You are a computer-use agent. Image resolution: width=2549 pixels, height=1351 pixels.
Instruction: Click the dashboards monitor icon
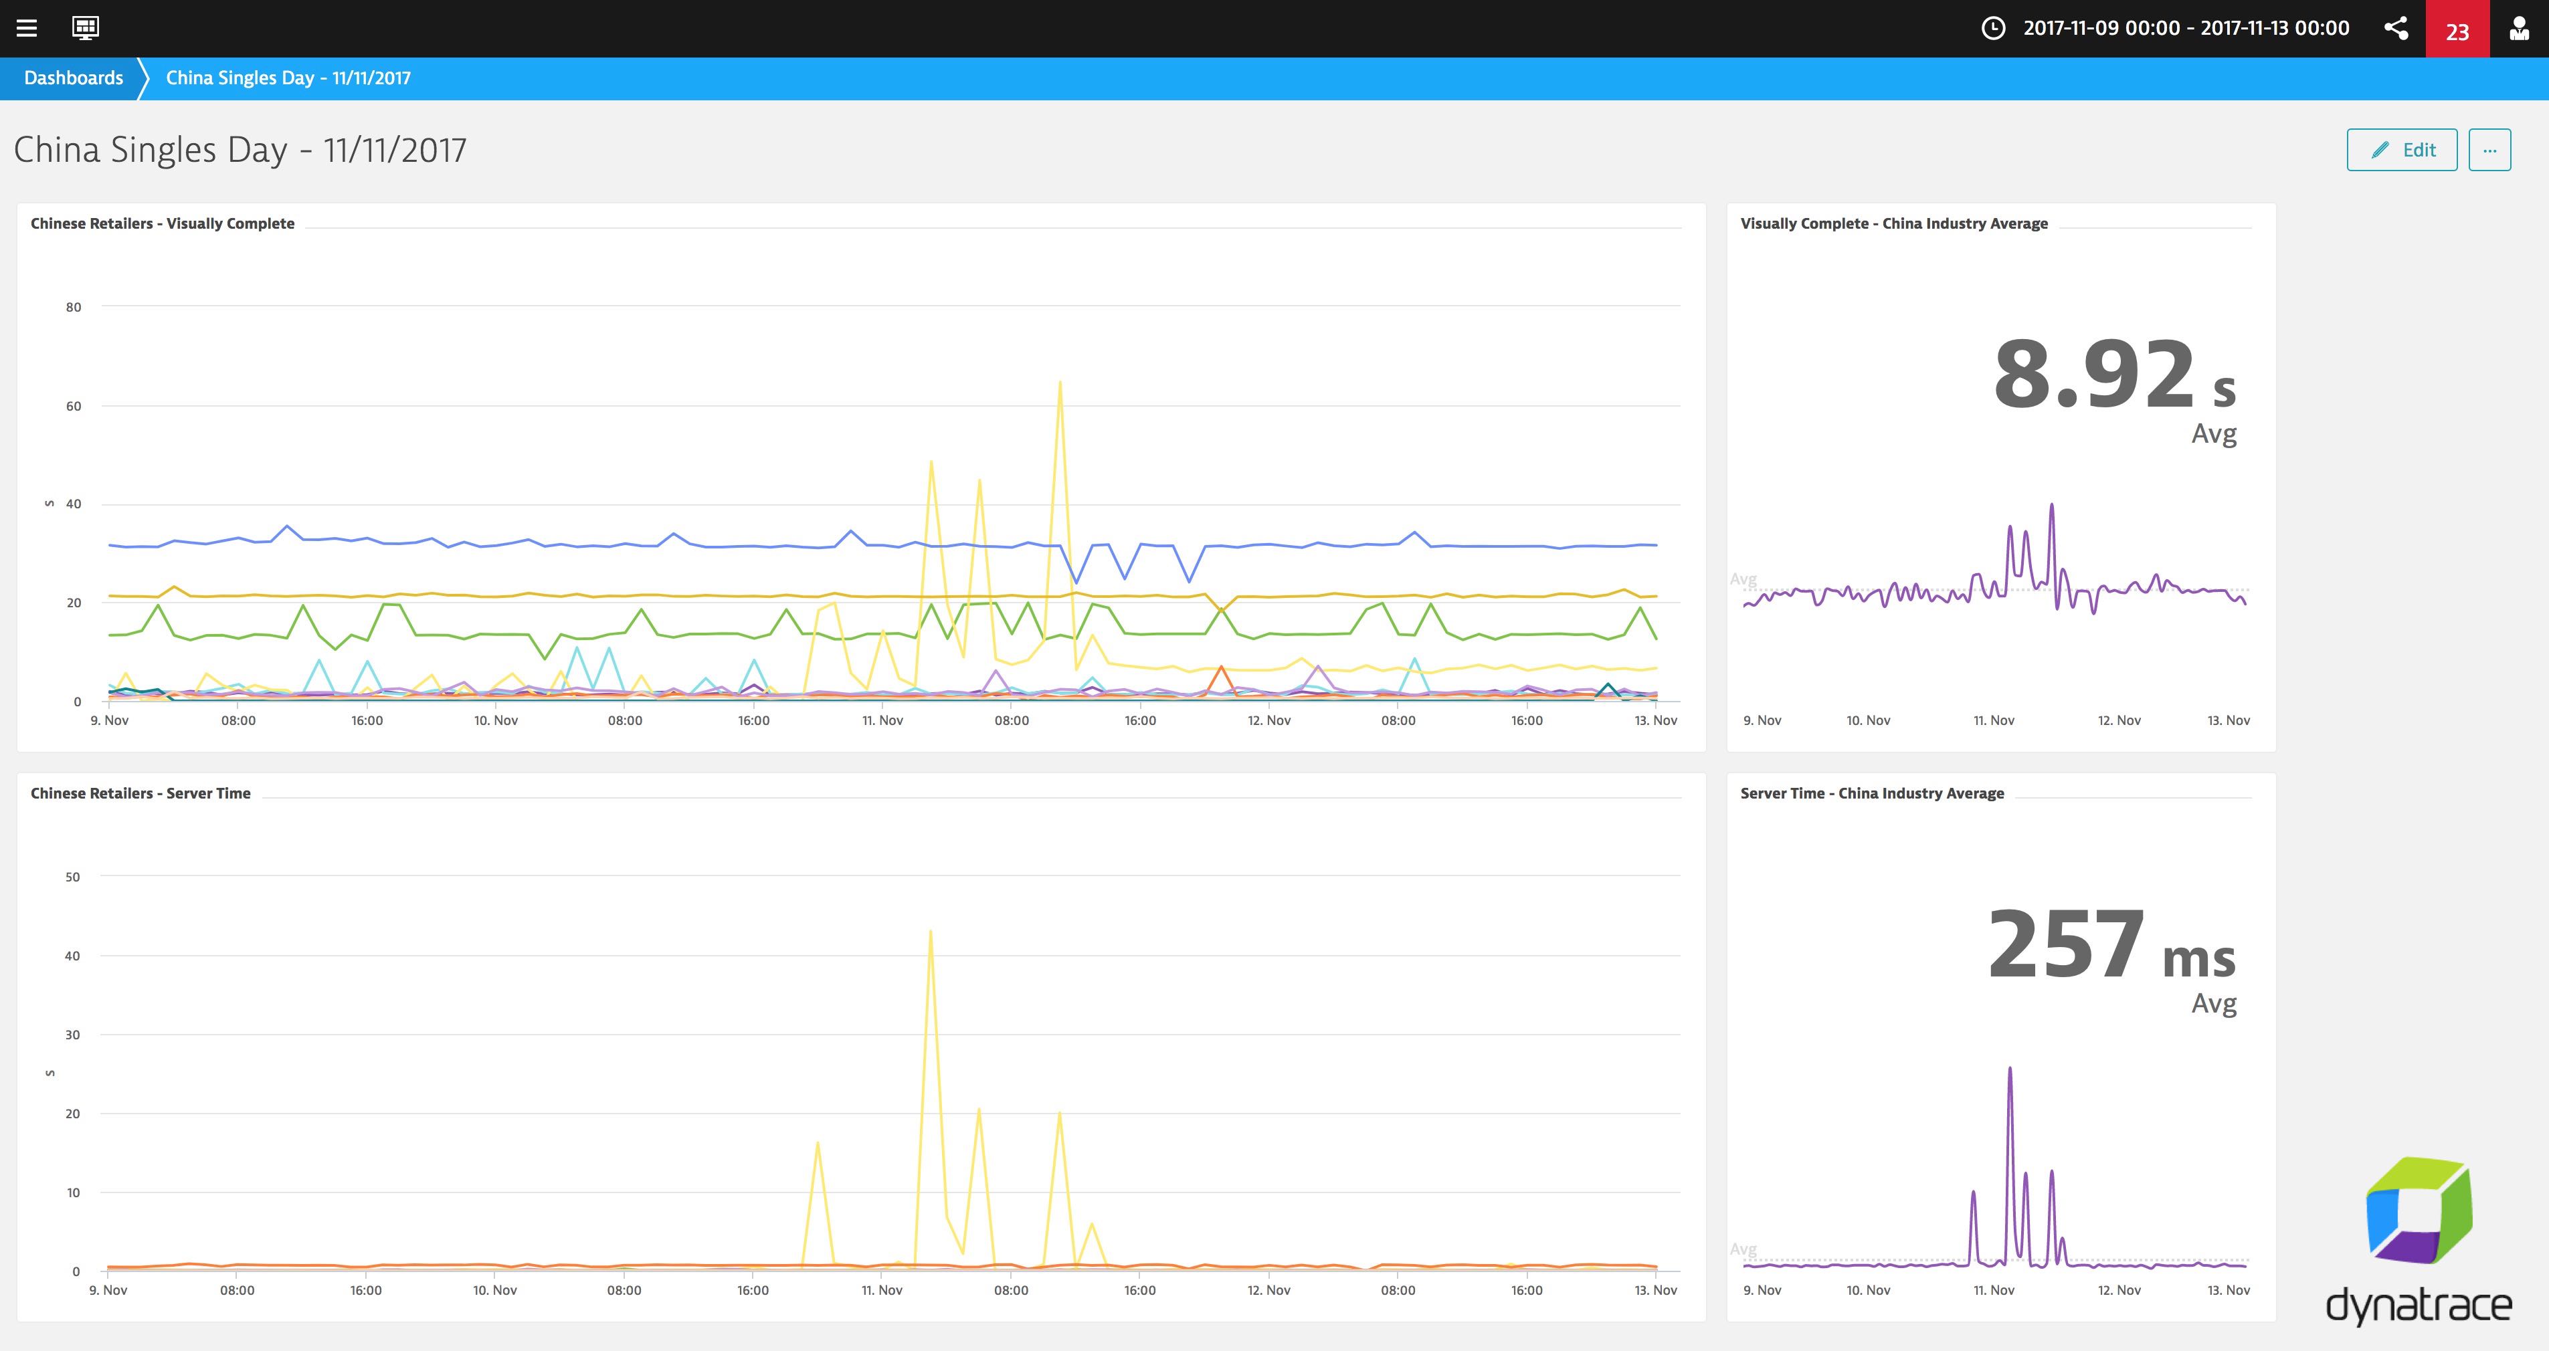pos(85,27)
